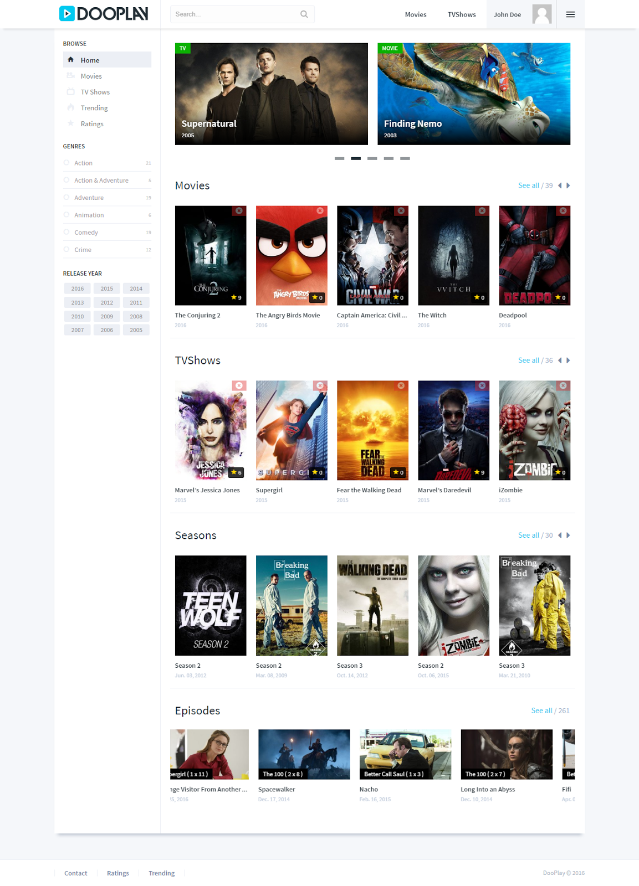
Task: Click the Trending flame icon
Action: pos(71,107)
